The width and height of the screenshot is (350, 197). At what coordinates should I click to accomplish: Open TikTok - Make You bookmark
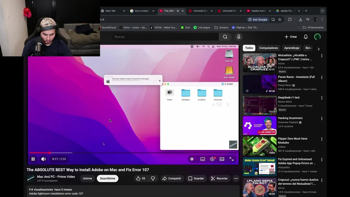[x=164, y=27]
